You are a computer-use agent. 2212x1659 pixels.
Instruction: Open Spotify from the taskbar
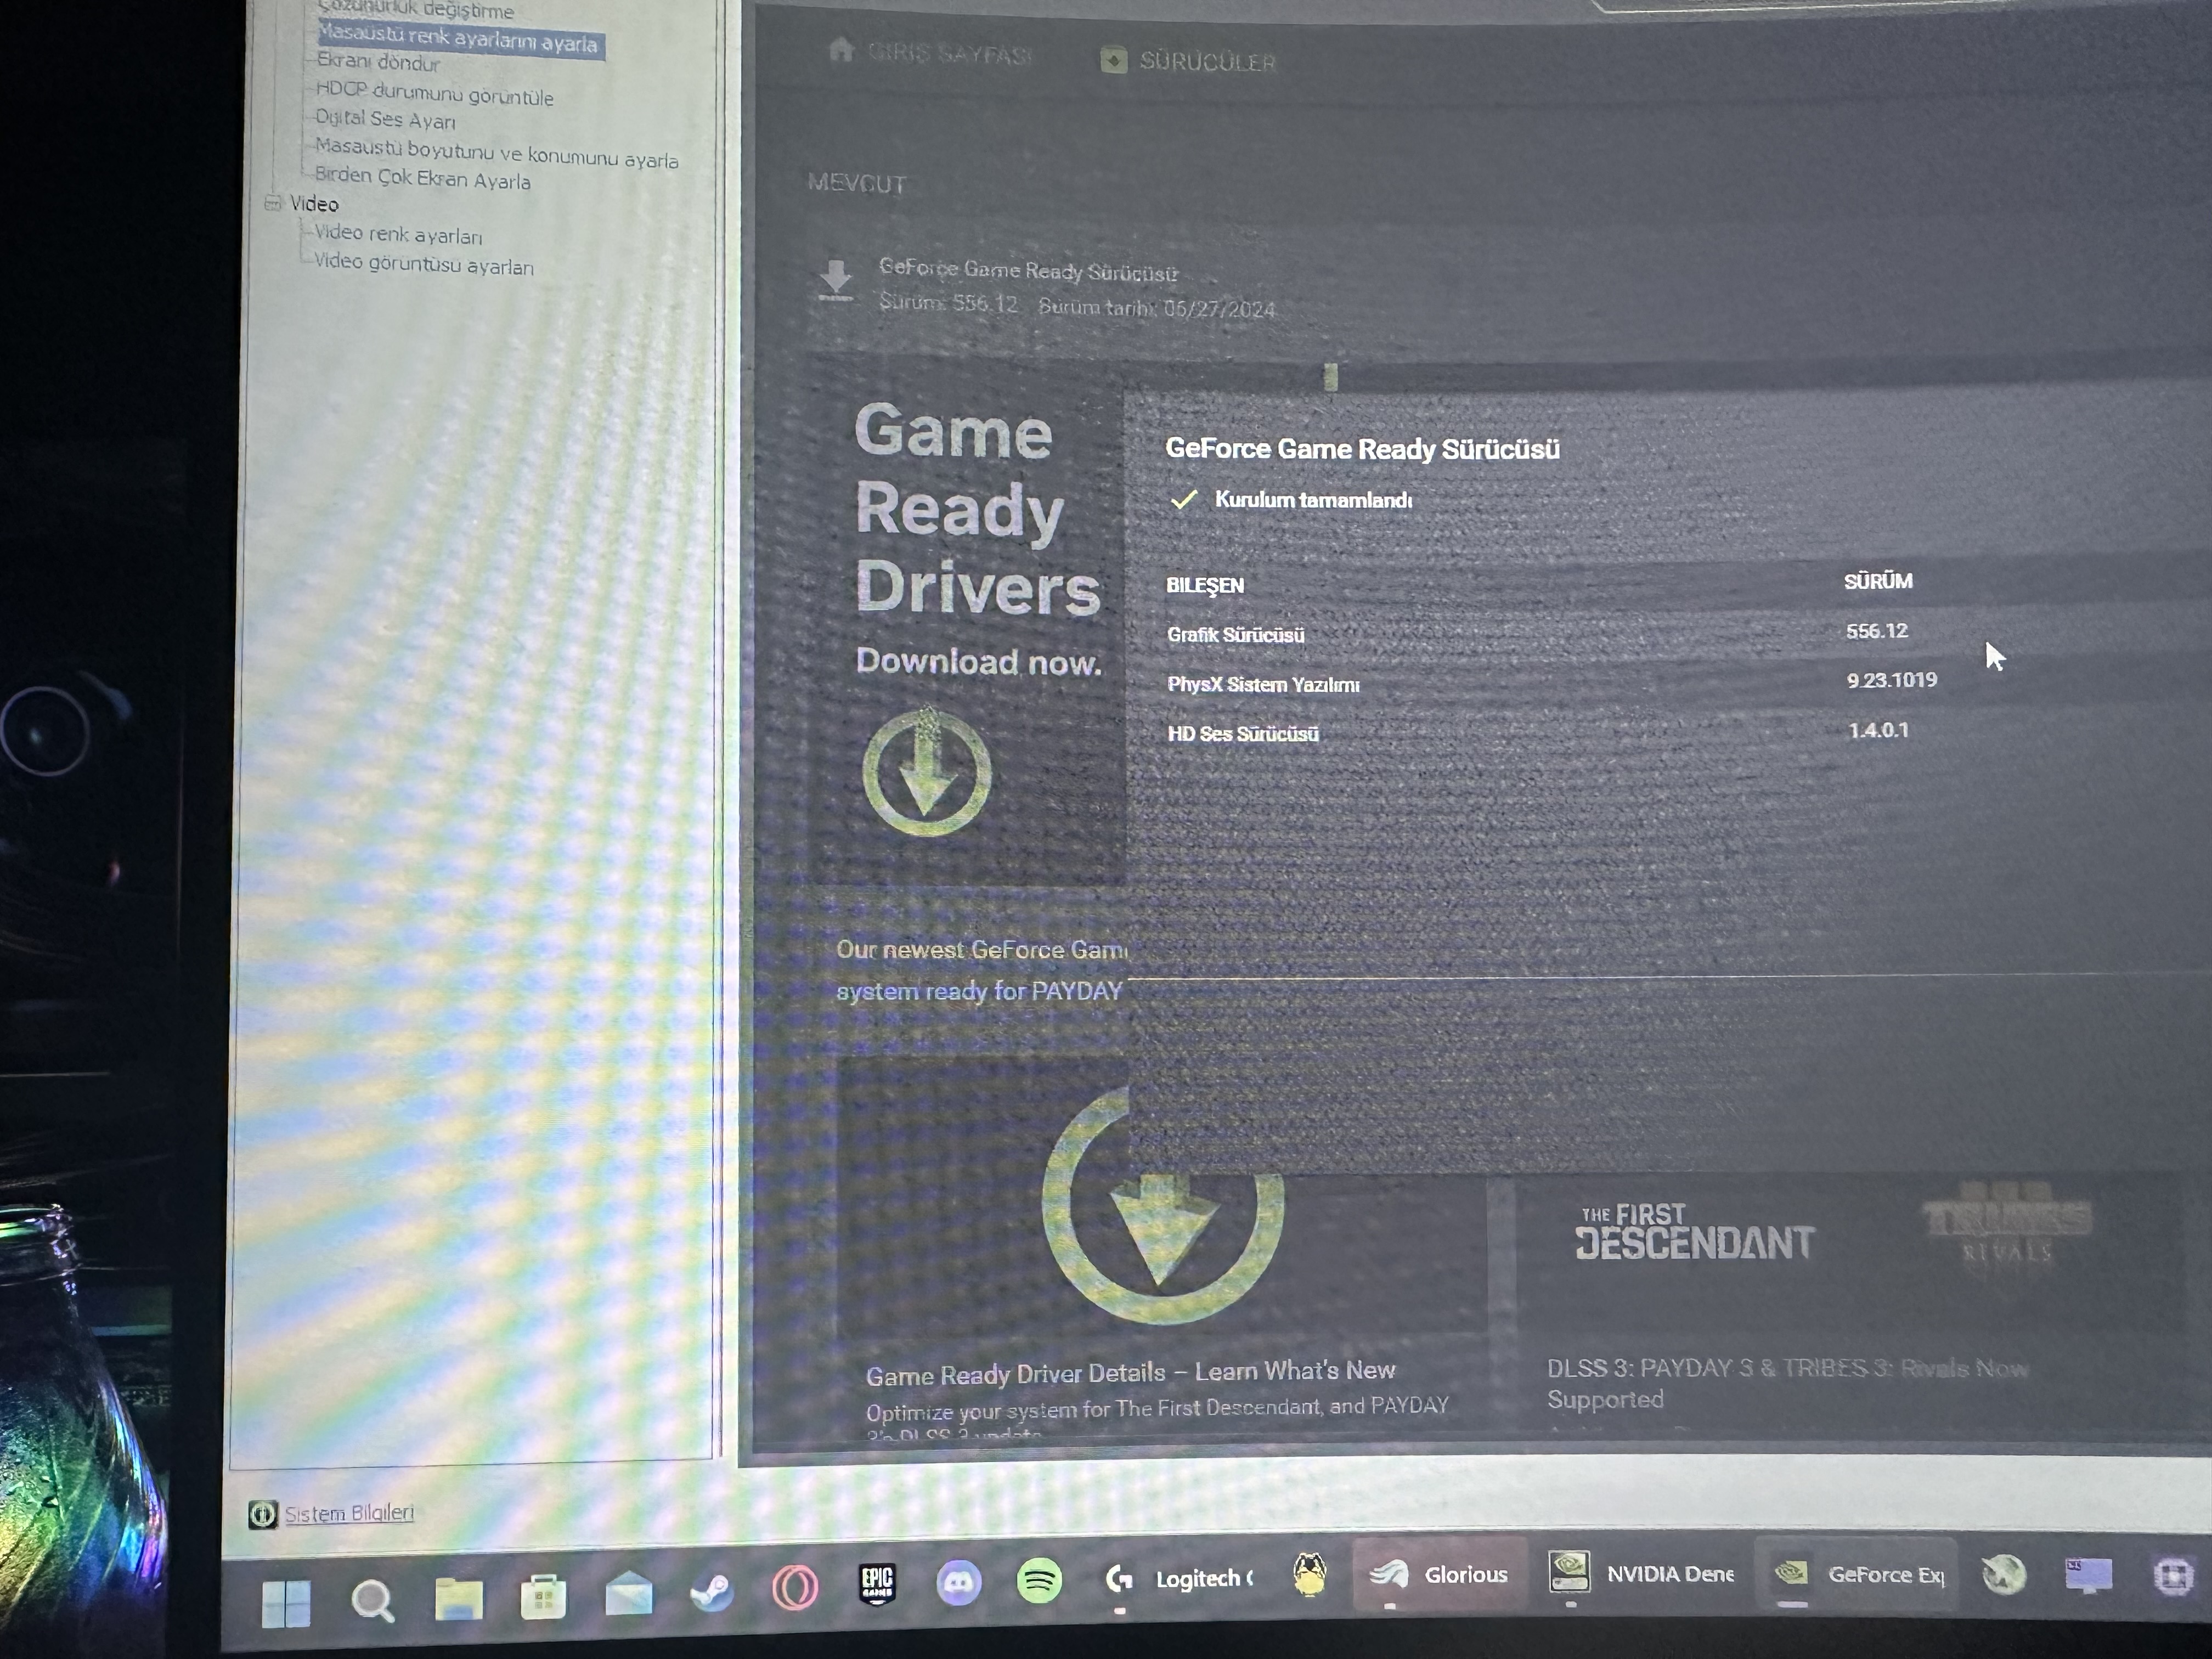point(1039,1581)
